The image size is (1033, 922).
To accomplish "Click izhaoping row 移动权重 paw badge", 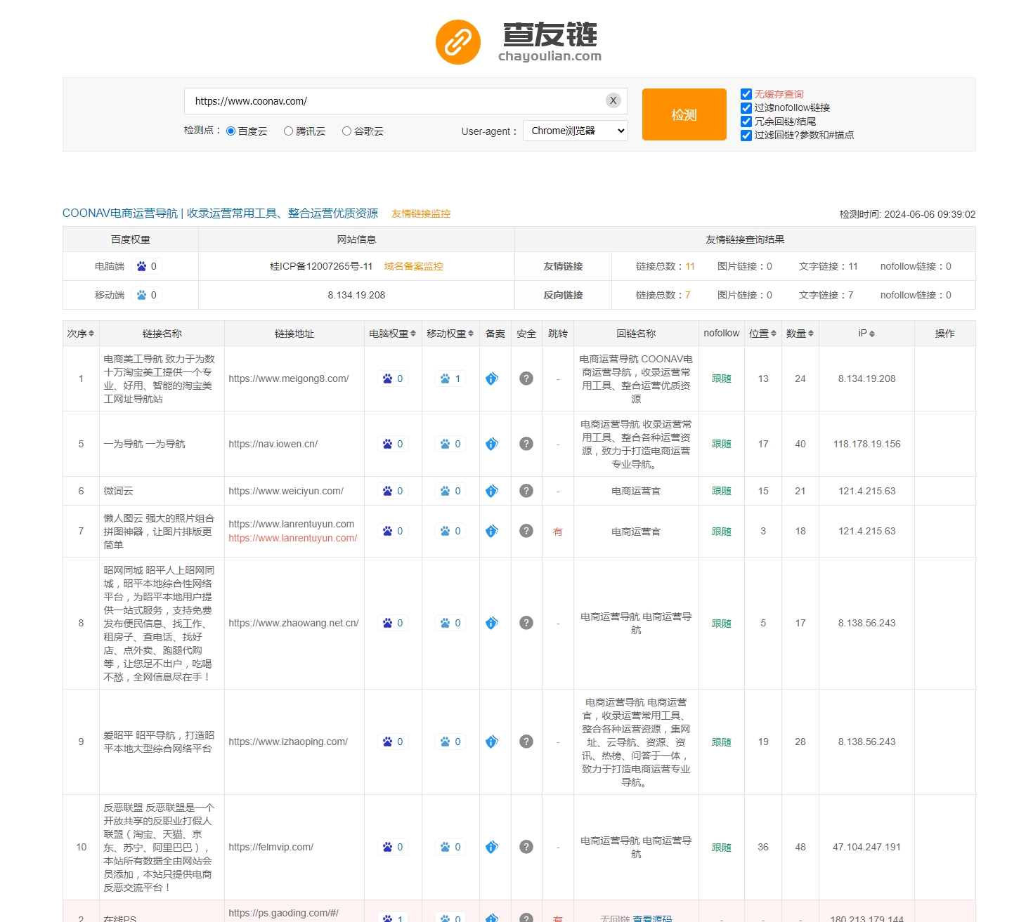I will pos(450,742).
